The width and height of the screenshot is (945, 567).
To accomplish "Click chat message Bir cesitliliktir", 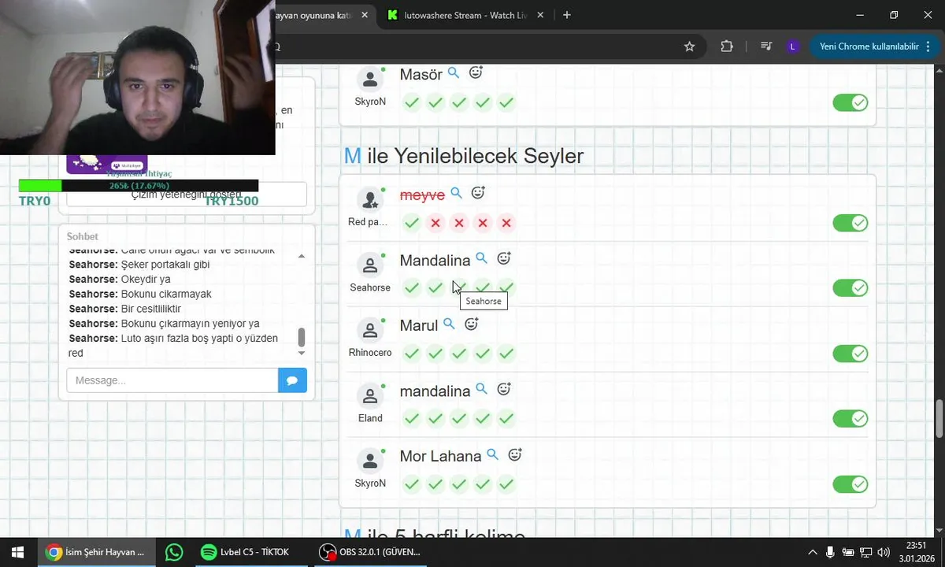I will click(125, 309).
